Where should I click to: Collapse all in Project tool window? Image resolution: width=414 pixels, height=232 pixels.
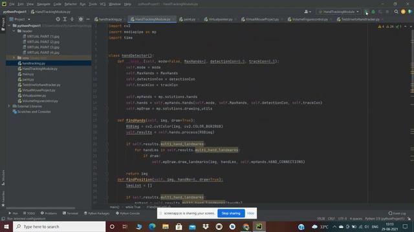tap(72, 19)
